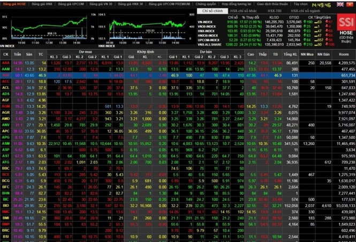Click the Room column header
The image size is (356, 242).
click(344, 55)
